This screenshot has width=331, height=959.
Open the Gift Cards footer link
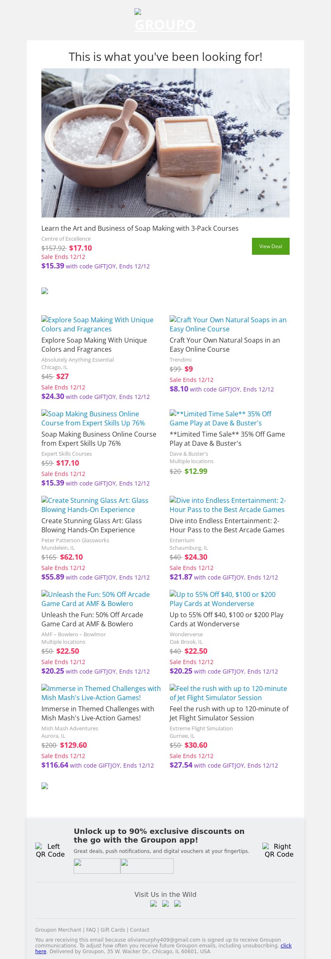point(113,930)
